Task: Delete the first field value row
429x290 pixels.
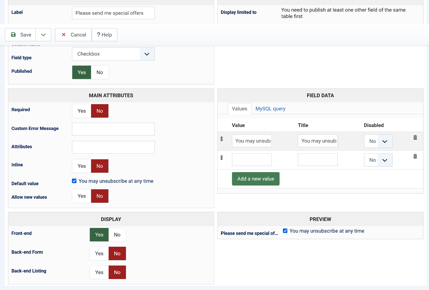Action: point(415,137)
